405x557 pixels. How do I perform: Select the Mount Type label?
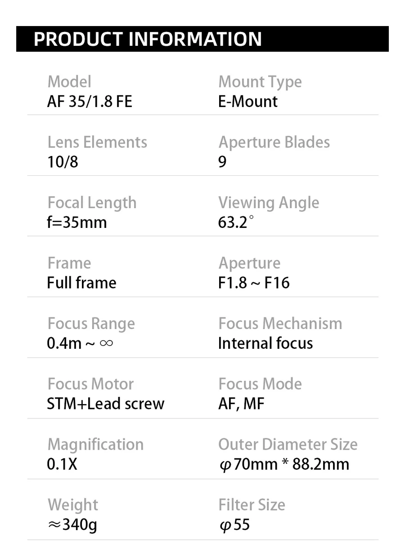click(x=260, y=82)
